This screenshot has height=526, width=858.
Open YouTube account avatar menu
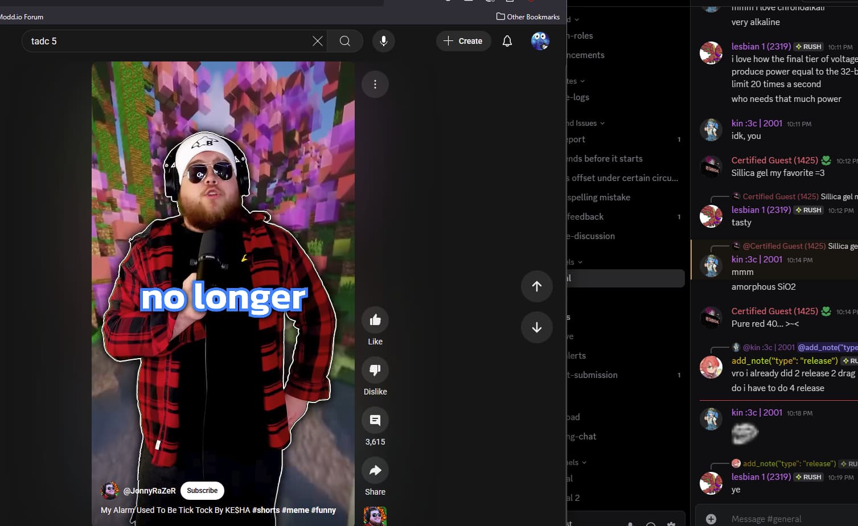pos(540,41)
